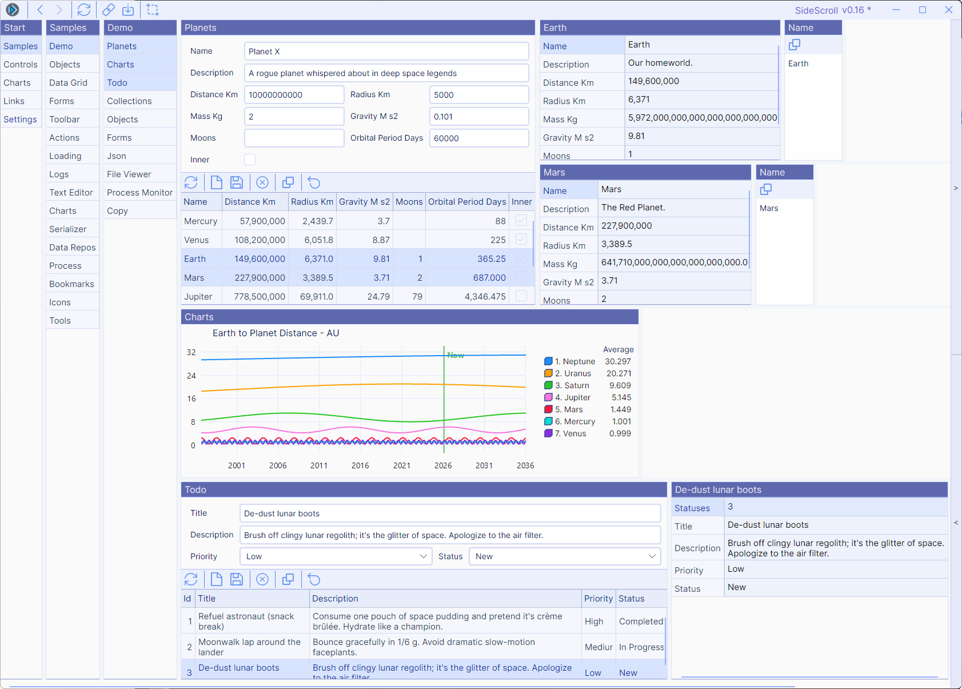Save the Planet X record

click(237, 182)
